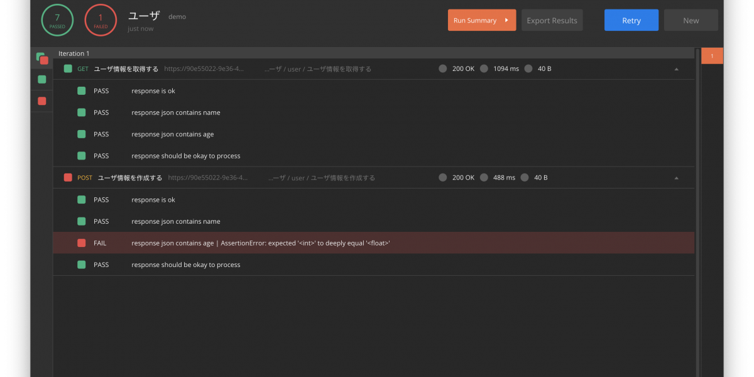Click the red FAIL indicator square
Viewport: 754px width, 377px height.
81,243
